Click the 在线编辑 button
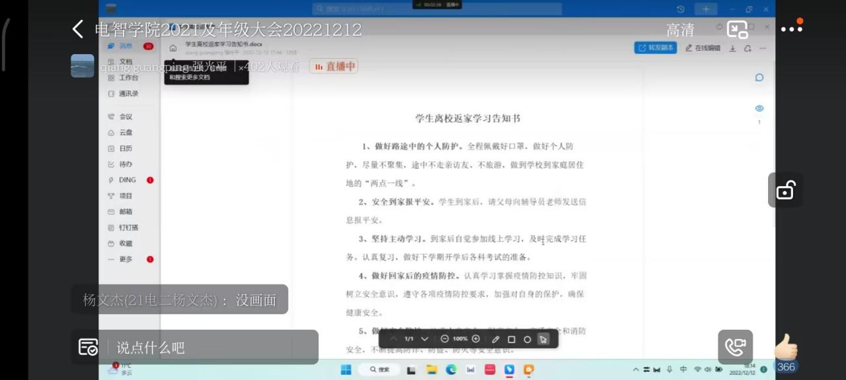This screenshot has width=846, height=380. [x=703, y=48]
